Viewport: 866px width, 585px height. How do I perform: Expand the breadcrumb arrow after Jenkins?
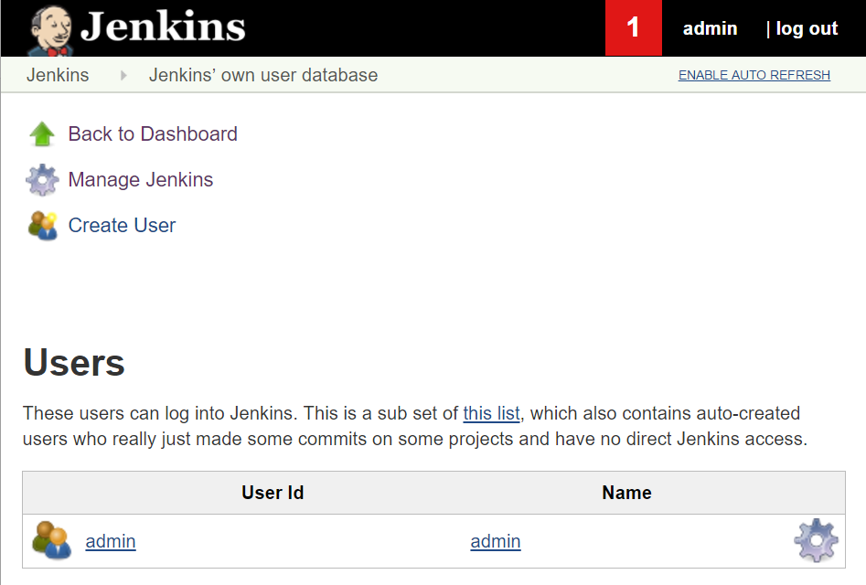[x=123, y=75]
